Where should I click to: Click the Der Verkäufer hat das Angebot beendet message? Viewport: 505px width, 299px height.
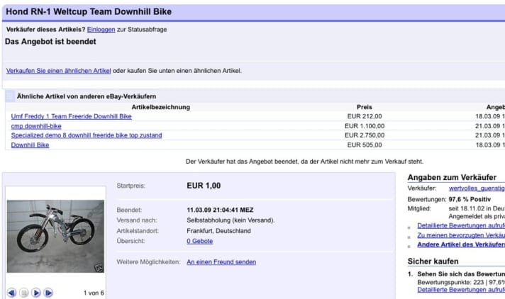pyautogui.click(x=304, y=162)
